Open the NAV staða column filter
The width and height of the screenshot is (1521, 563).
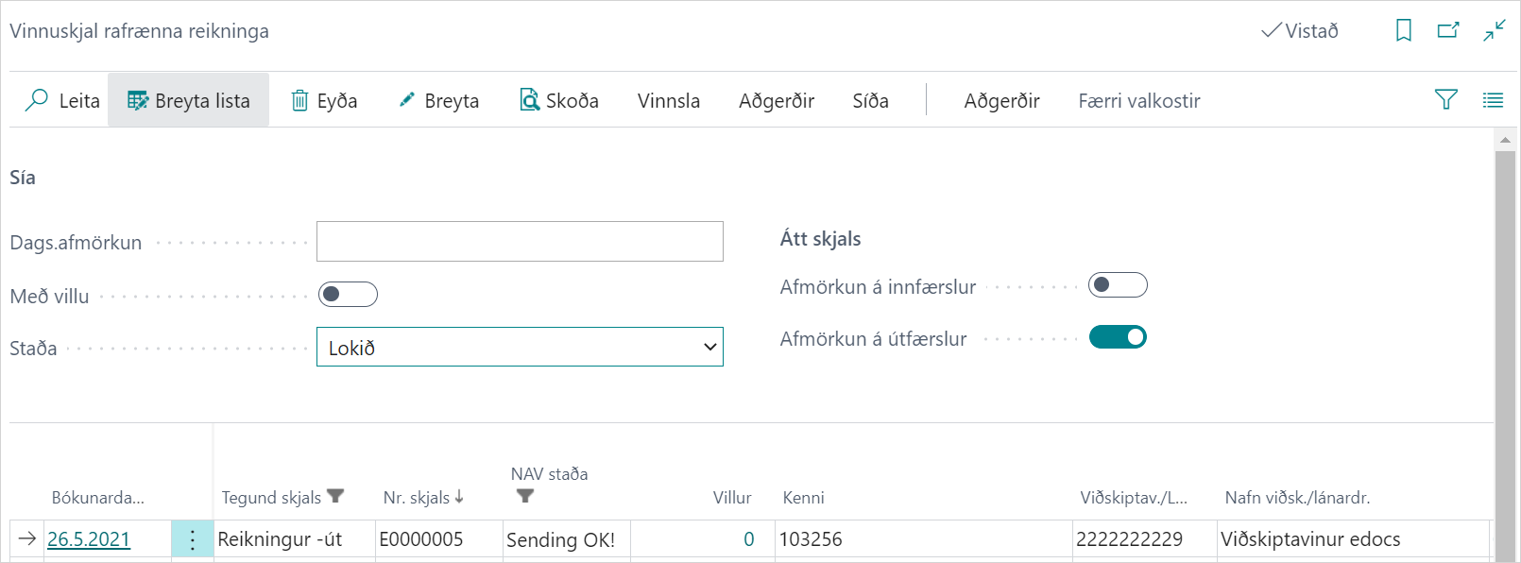pos(525,496)
